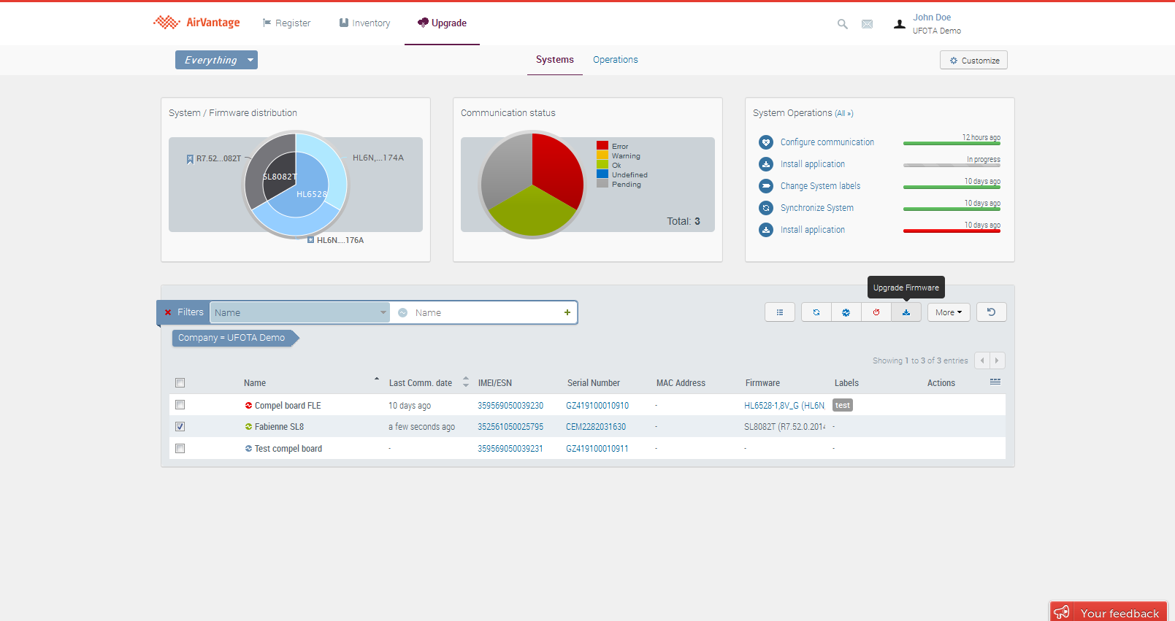Open the Configure communication operation link
Image resolution: width=1175 pixels, height=621 pixels.
tap(827, 142)
